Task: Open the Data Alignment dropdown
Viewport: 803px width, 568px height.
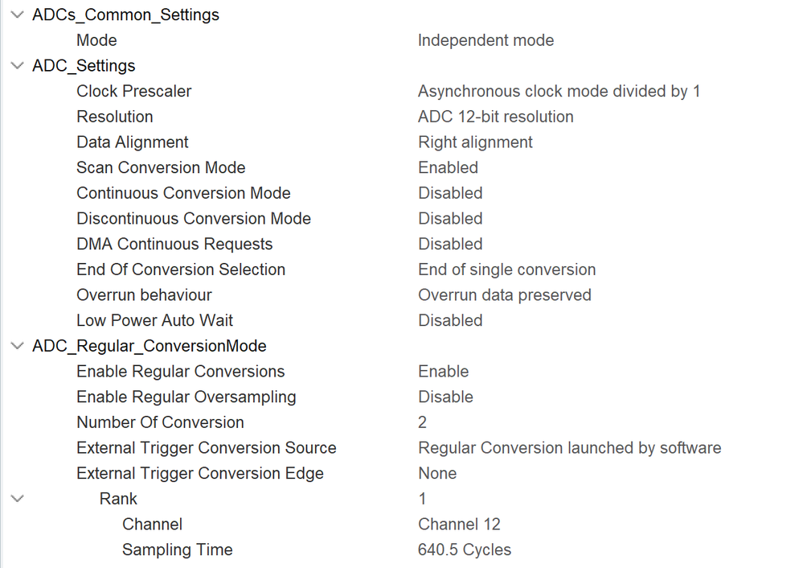Action: tap(475, 142)
